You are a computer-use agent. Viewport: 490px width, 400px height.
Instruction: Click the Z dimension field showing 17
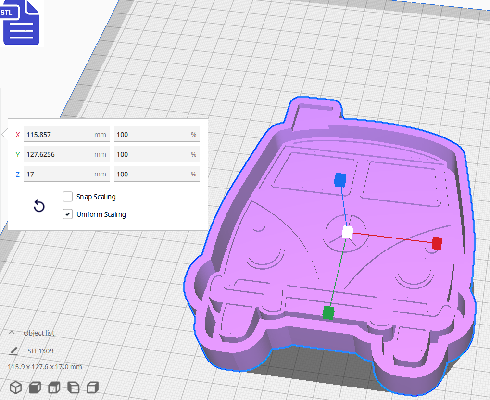coord(67,174)
